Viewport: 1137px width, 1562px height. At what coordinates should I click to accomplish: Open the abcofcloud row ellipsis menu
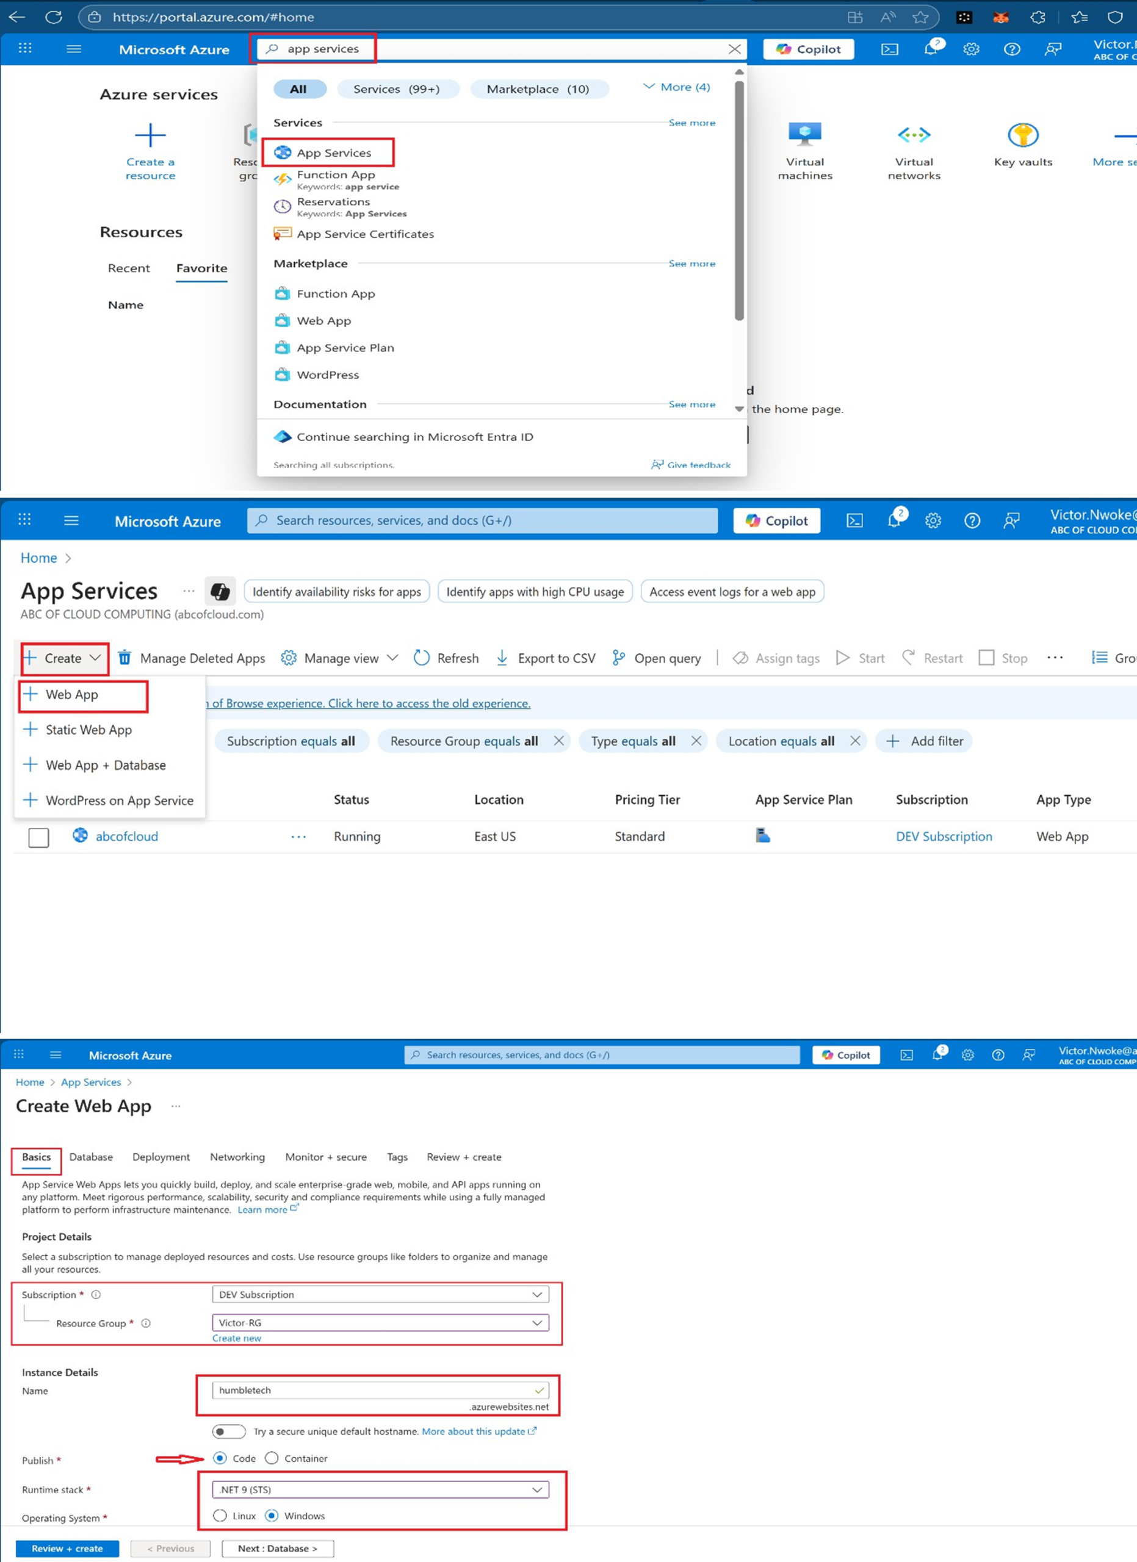click(298, 836)
